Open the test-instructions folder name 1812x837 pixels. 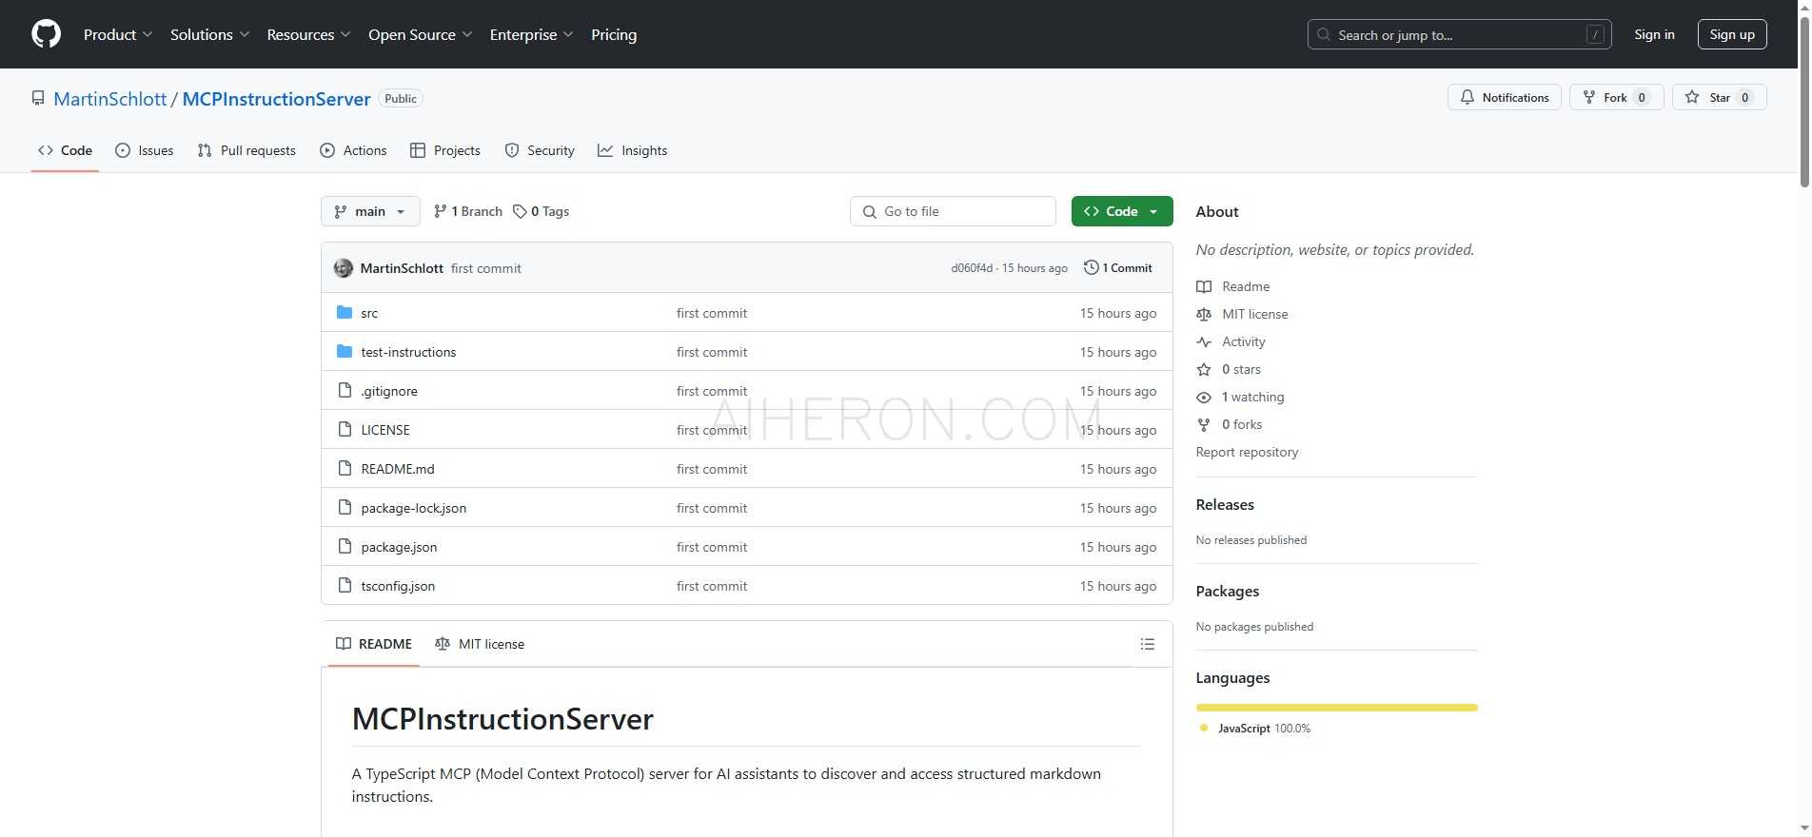point(408,352)
